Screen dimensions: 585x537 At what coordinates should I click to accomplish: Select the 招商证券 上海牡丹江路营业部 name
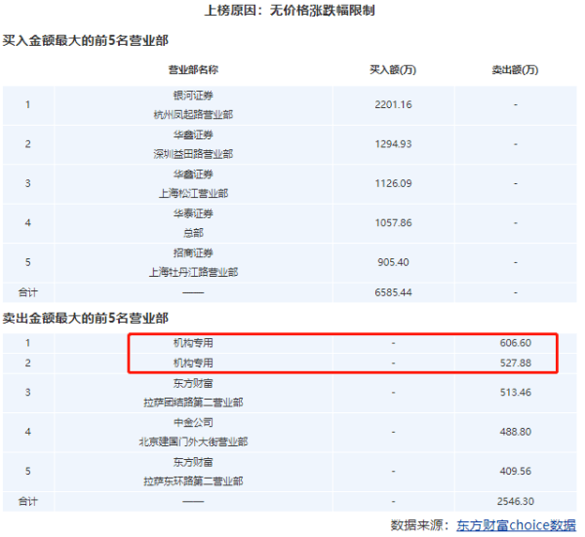tap(193, 262)
